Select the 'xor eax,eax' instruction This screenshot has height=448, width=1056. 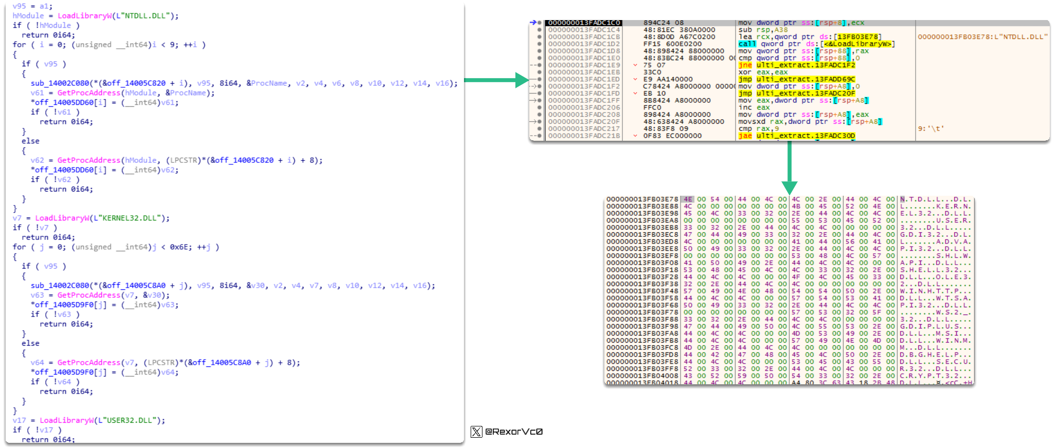pos(763,72)
